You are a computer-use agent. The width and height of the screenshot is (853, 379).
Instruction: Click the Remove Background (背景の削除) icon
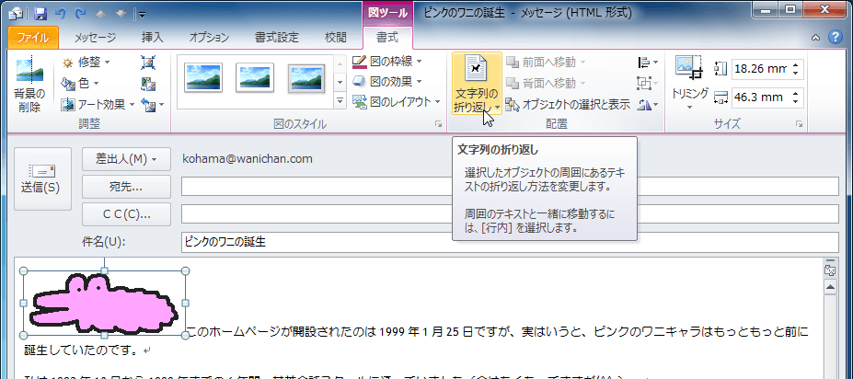point(29,85)
